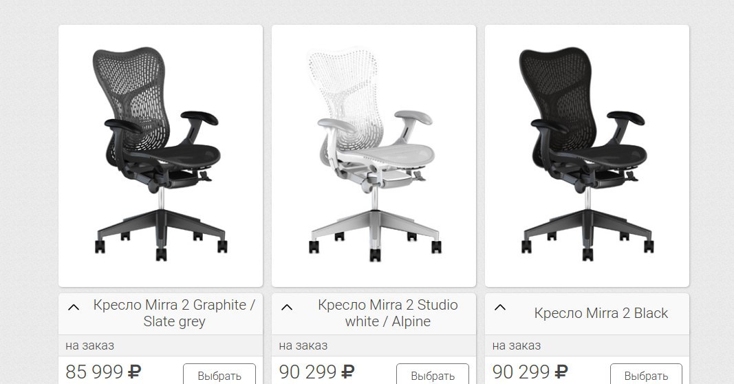Collapse the Mirra 2 Studio white chevron
Screen dimensions: 734x384
[287, 308]
